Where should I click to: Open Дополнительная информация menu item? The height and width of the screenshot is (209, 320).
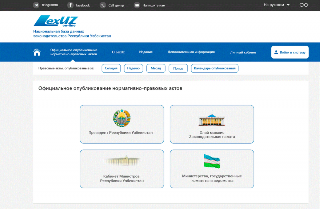coord(191,52)
